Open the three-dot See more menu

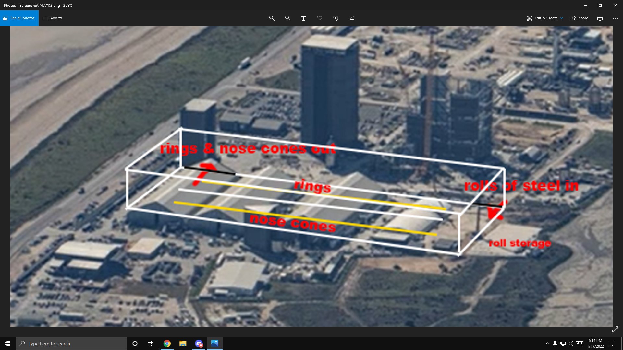point(616,18)
